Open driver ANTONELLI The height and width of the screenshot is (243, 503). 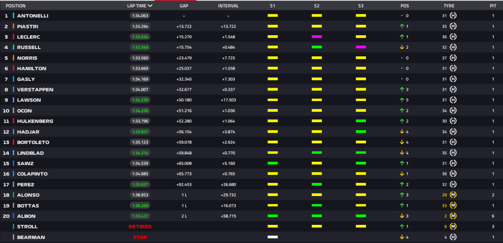tap(33, 16)
